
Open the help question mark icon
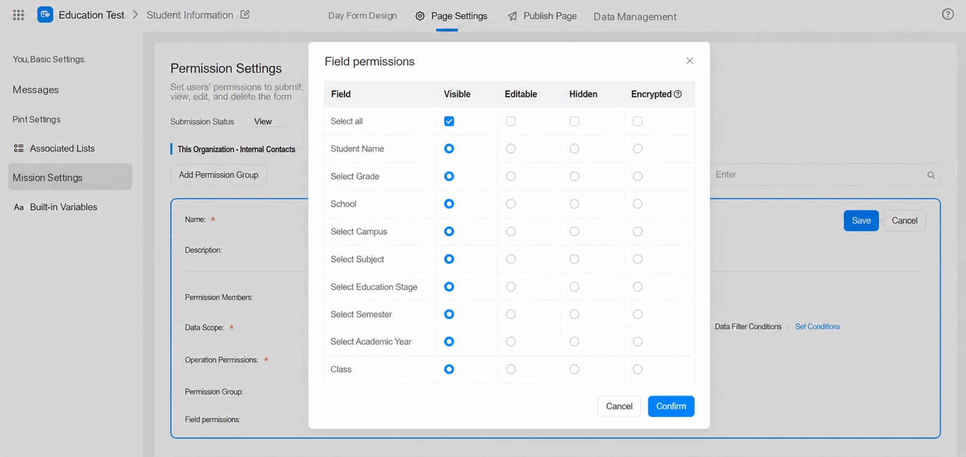pyautogui.click(x=947, y=14)
